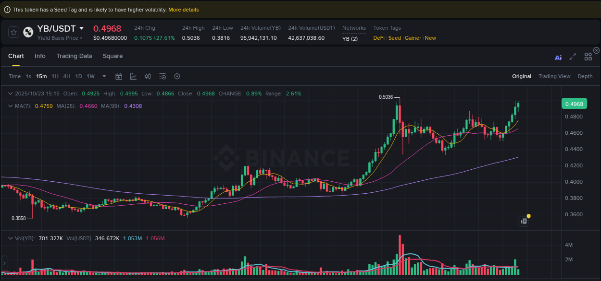Switch chart mode from Original to Depth
The width and height of the screenshot is (601, 281).
[x=585, y=76]
